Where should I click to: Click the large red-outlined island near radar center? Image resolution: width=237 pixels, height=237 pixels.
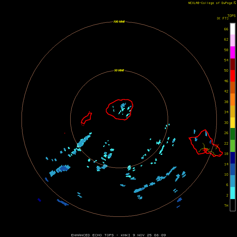[x=119, y=110]
